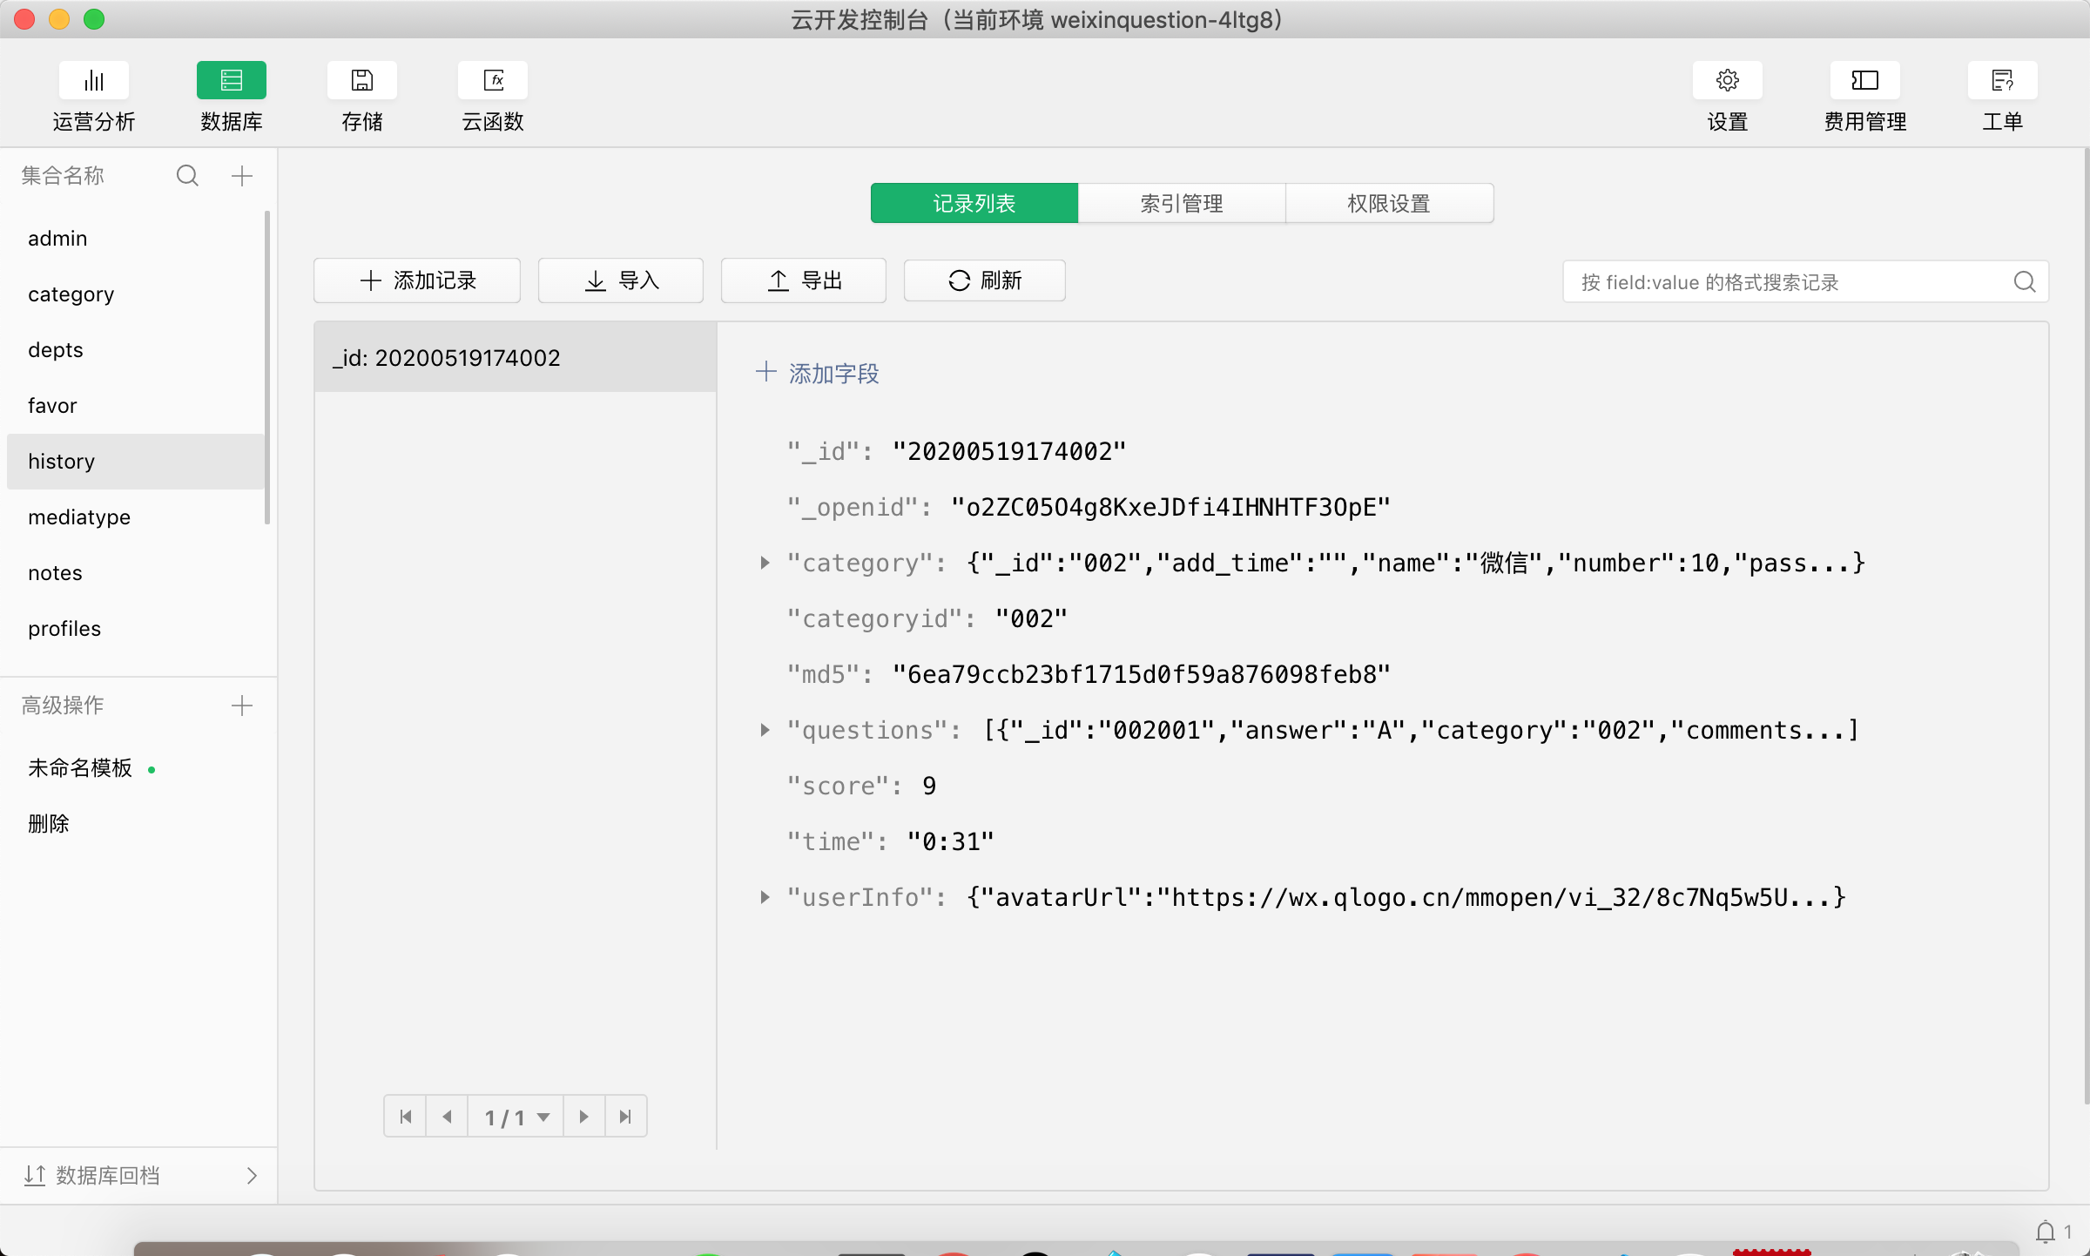The width and height of the screenshot is (2090, 1256).
Task: Open the 运营分析 analytics icon
Action: click(93, 81)
